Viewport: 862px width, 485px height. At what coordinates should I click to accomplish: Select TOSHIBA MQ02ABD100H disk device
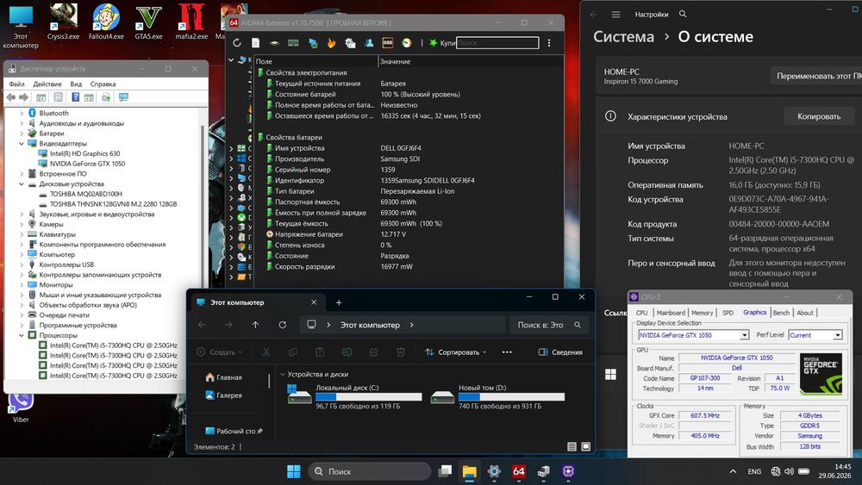click(85, 194)
